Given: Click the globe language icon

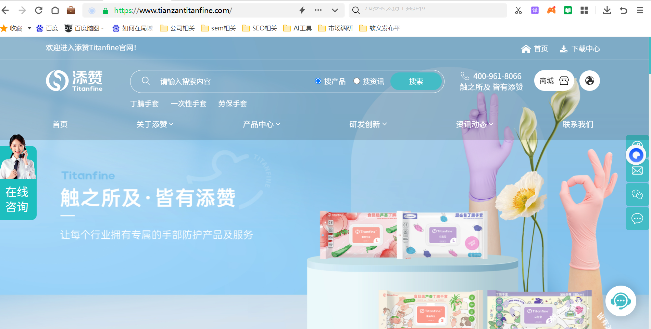Looking at the screenshot, I should tap(590, 81).
